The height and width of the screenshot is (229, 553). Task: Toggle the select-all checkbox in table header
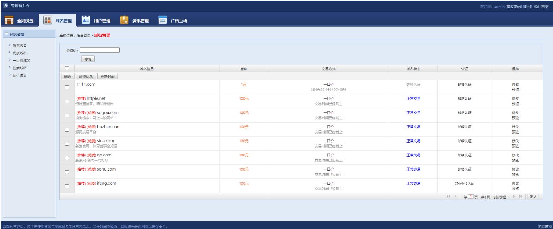pyautogui.click(x=67, y=68)
